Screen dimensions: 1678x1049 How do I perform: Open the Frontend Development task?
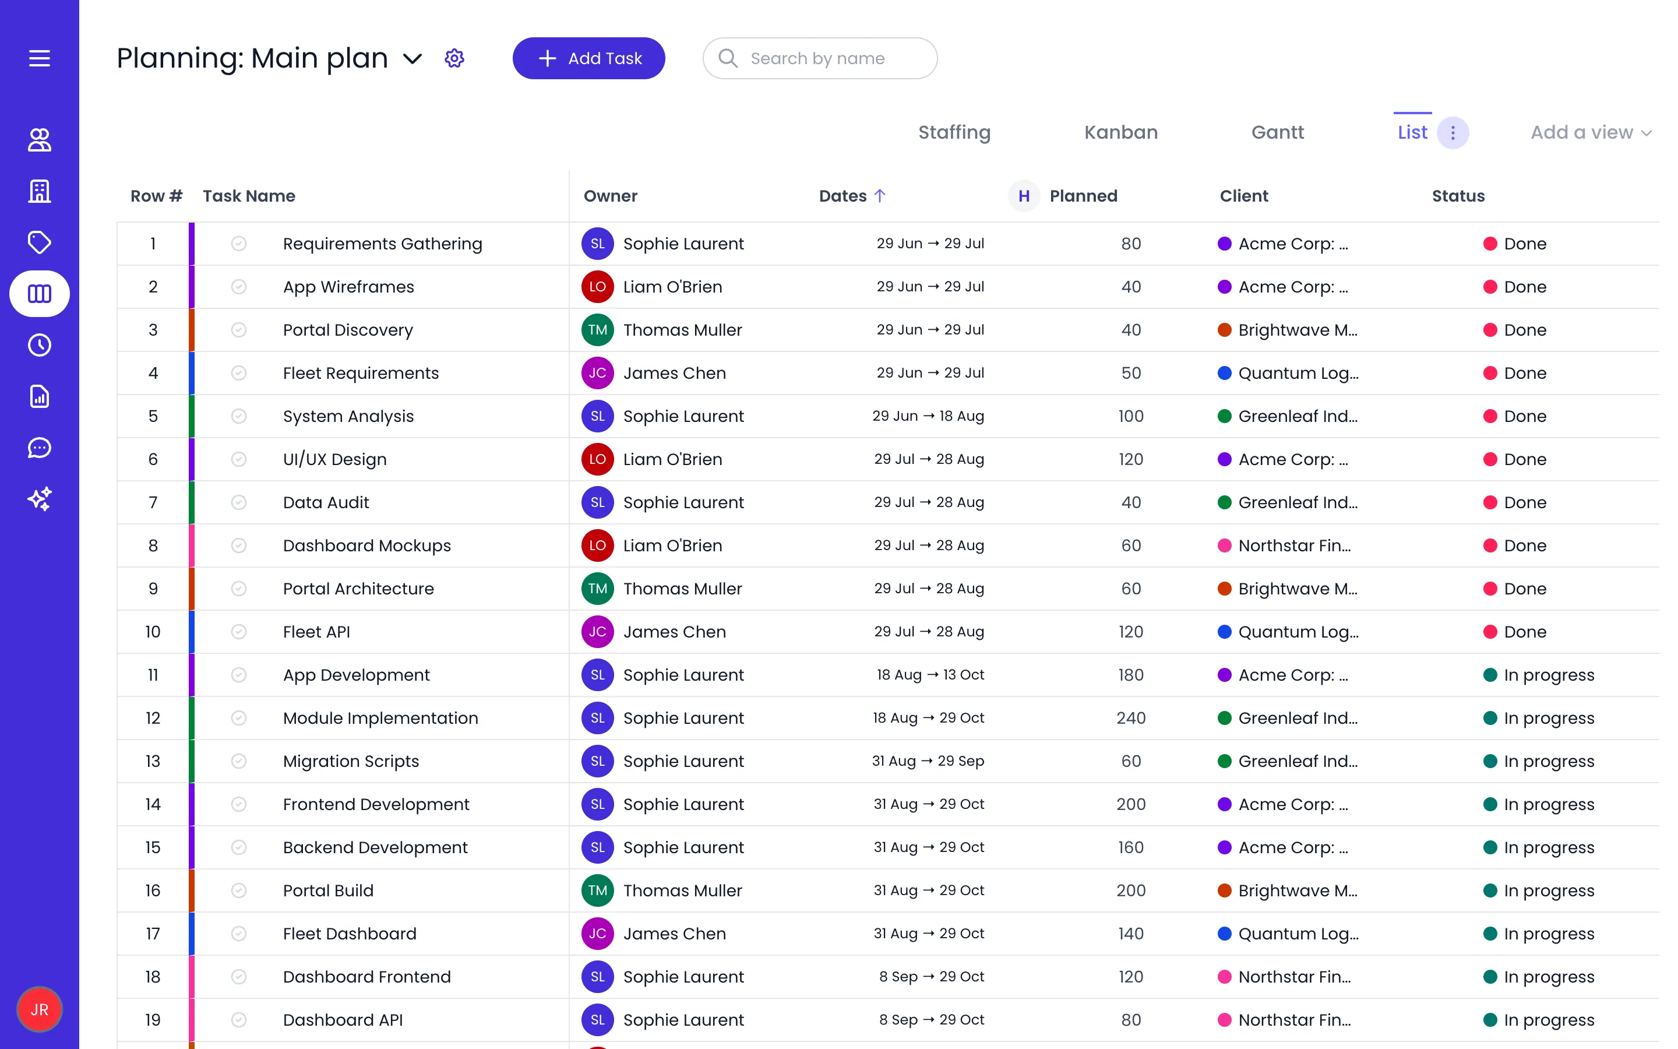(376, 804)
